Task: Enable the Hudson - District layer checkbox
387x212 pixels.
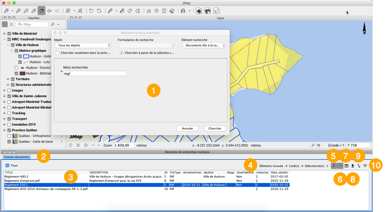Action: [x=17, y=67]
